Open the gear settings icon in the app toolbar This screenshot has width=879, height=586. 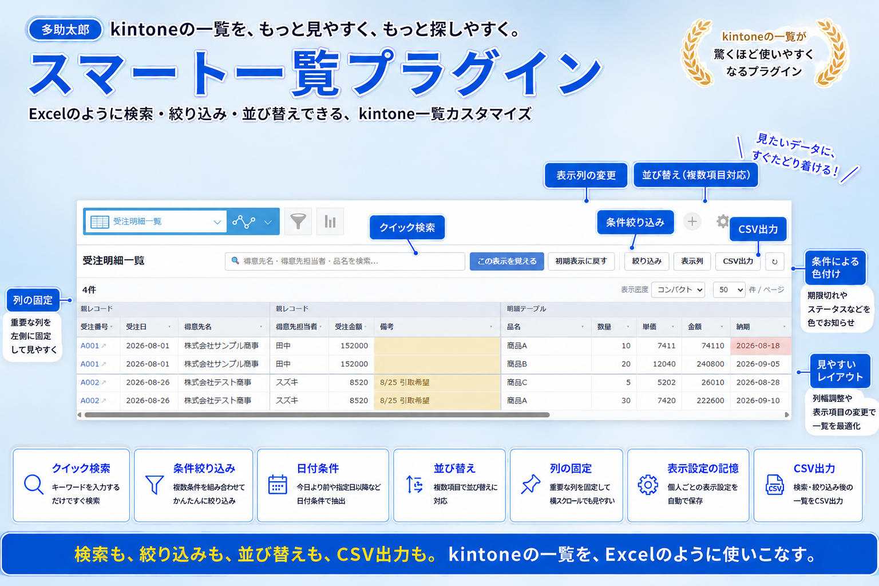723,221
